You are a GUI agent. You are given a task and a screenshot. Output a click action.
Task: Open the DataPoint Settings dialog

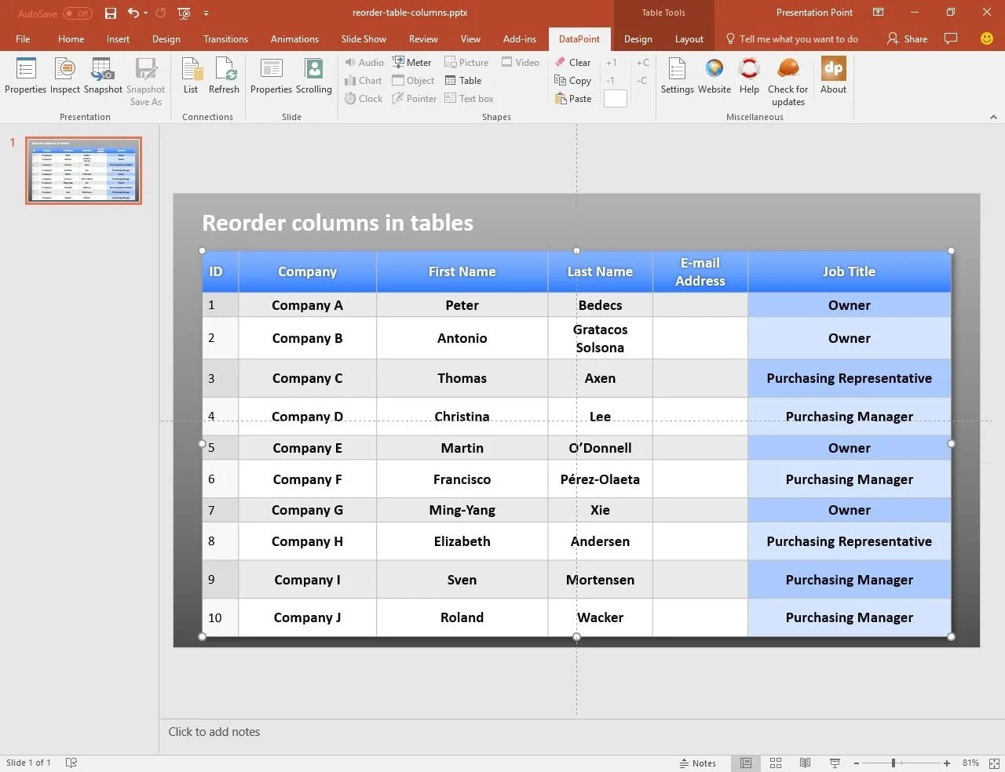click(x=676, y=76)
